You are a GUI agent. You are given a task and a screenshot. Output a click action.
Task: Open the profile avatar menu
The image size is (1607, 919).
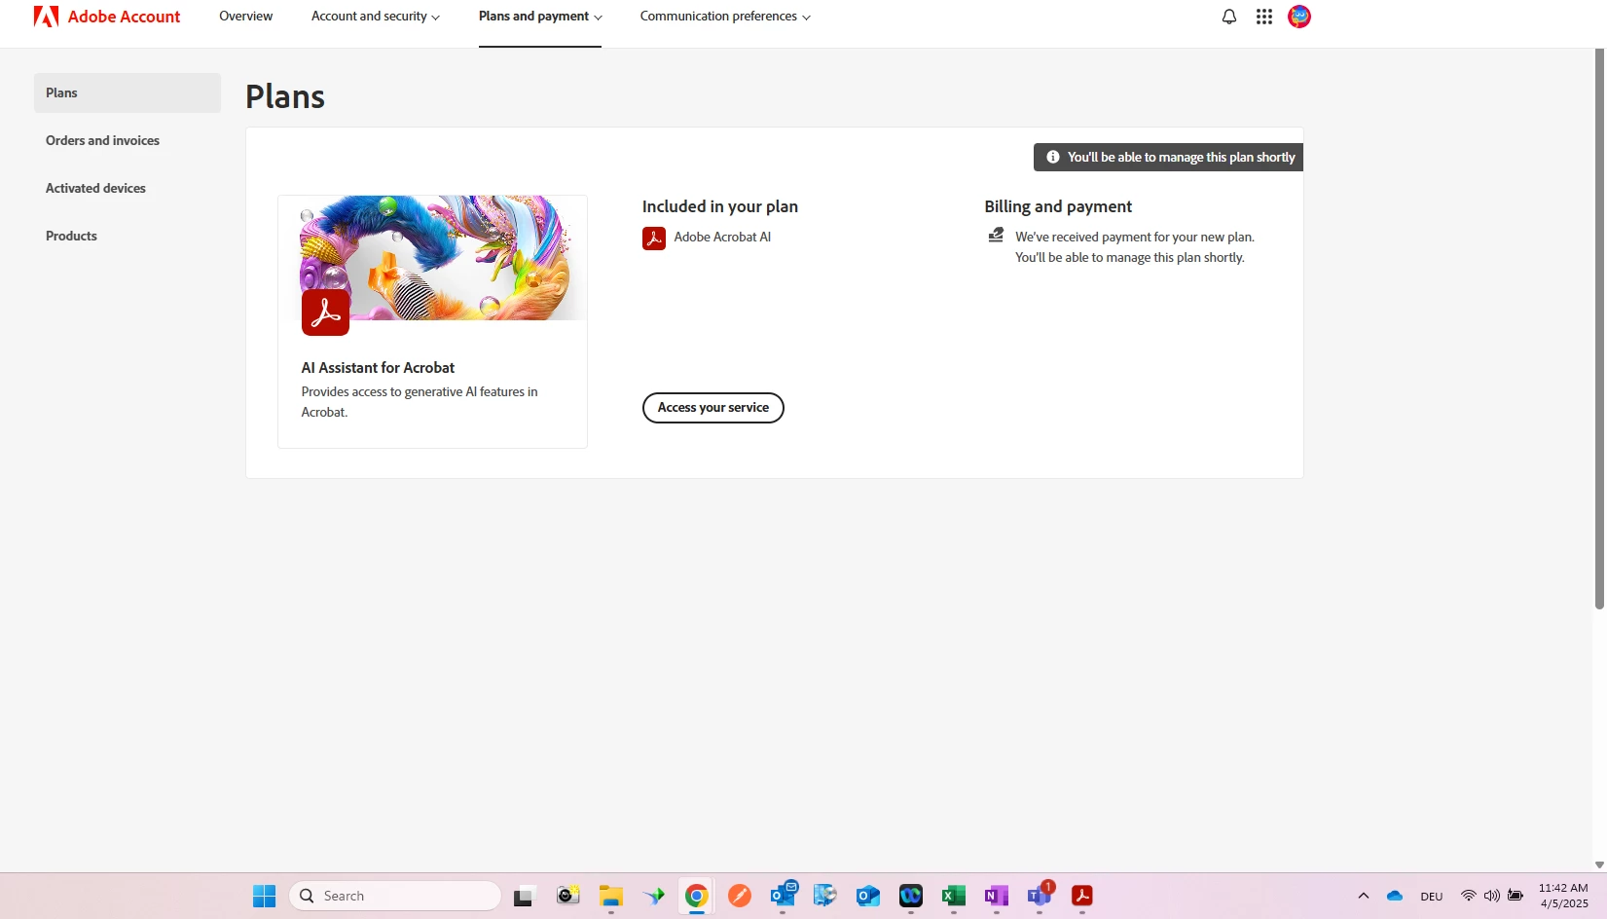point(1299,17)
